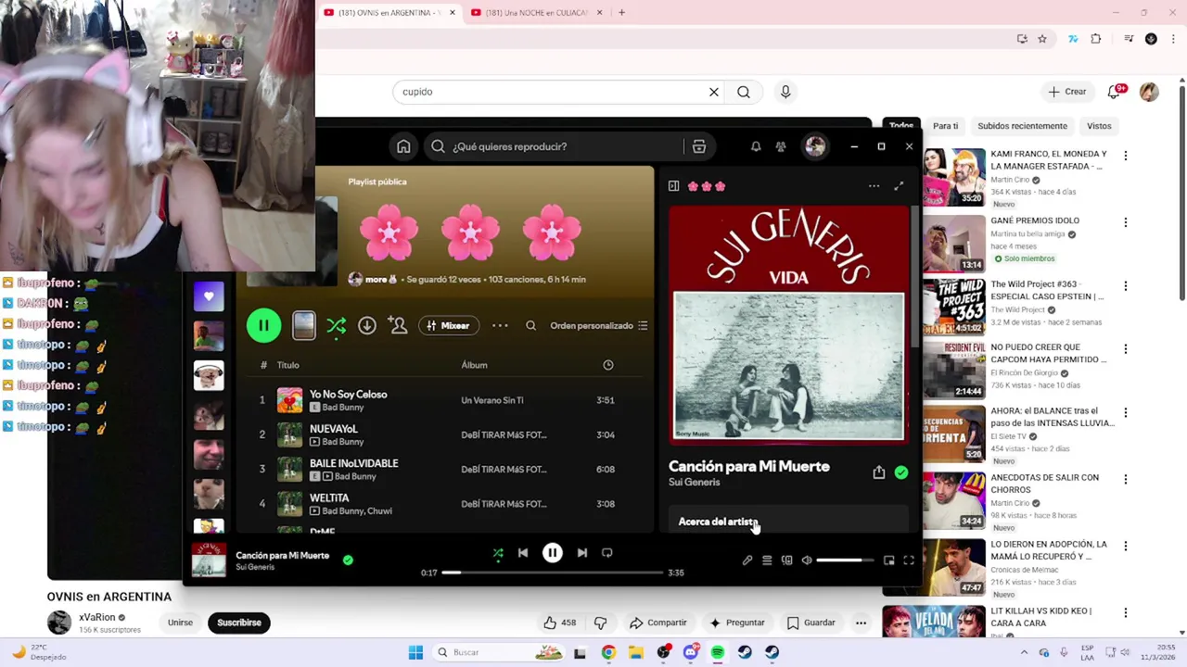Share Canción para Mi Muerte icon
Viewport: 1187px width, 667px height.
click(x=879, y=472)
